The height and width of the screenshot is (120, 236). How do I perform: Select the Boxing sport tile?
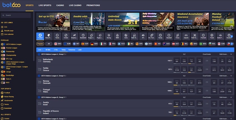109,36
